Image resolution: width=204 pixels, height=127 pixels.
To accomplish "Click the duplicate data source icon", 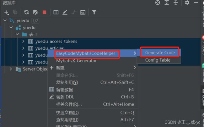I will (x=15, y=12).
